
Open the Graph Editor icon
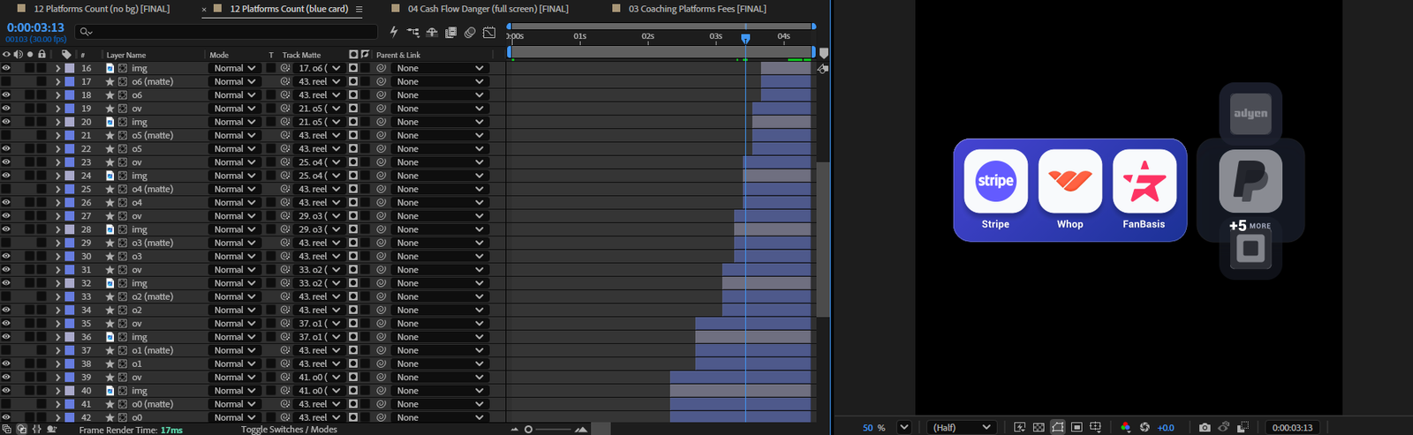click(x=489, y=33)
